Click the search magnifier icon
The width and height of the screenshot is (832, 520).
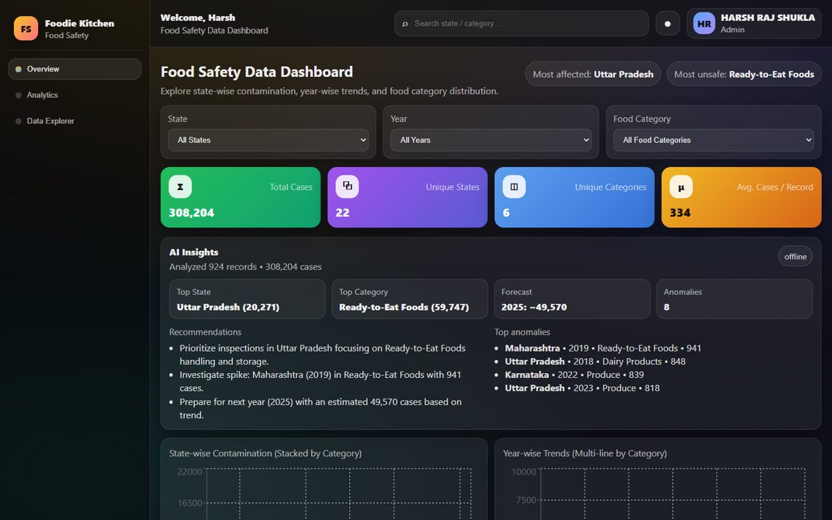tap(405, 24)
